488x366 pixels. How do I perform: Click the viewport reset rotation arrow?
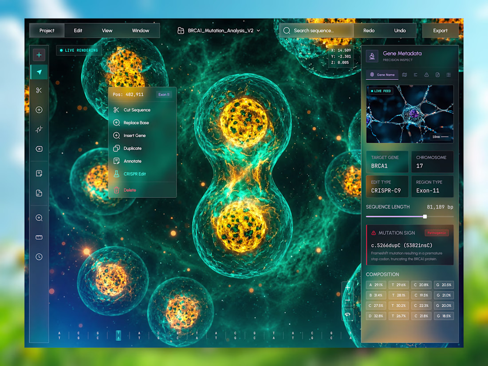tap(348, 315)
